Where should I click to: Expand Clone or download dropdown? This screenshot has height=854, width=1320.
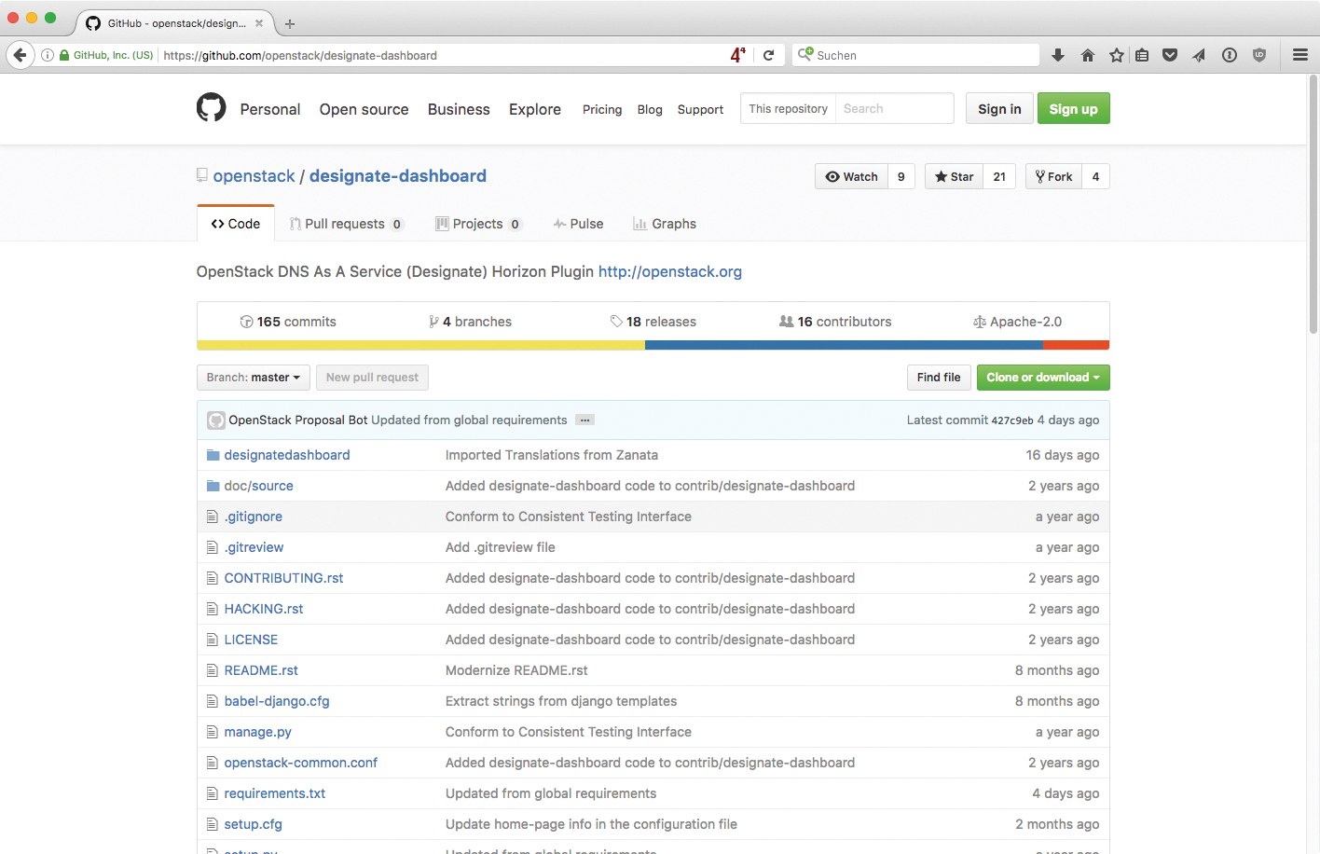pyautogui.click(x=1042, y=378)
